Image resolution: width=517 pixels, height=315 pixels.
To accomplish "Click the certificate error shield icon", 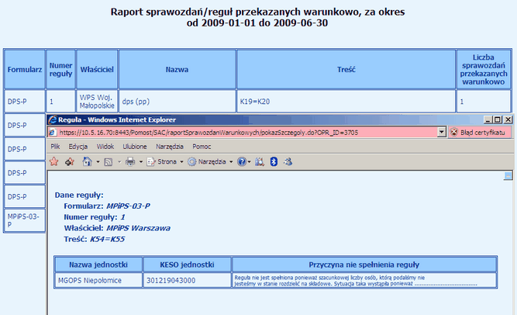I will [x=454, y=133].
